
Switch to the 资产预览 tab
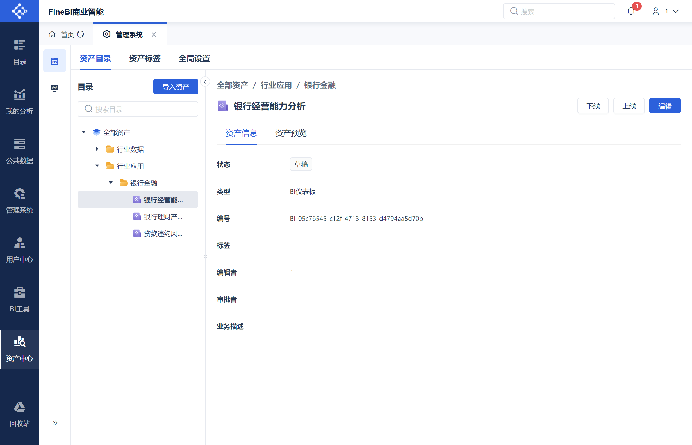(291, 133)
